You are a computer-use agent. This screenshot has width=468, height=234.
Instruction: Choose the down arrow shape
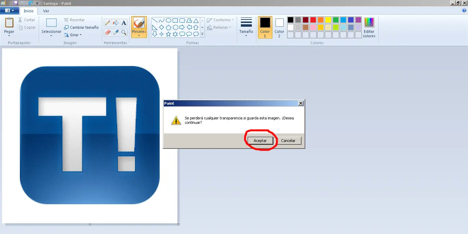(155, 34)
